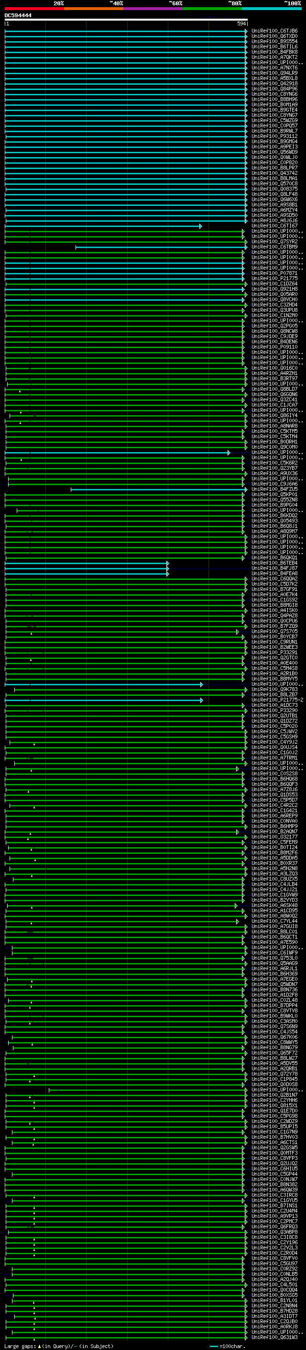Click the cyan =100char. scale sample
The height and width of the screenshot is (1350, 306).
click(x=214, y=1346)
